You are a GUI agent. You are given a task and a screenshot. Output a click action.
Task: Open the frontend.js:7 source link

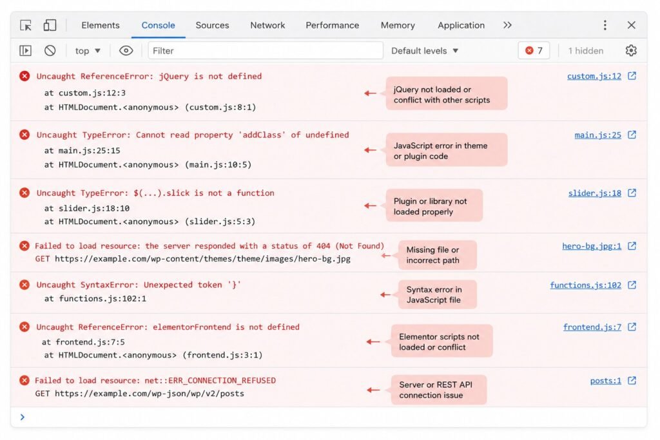point(592,327)
